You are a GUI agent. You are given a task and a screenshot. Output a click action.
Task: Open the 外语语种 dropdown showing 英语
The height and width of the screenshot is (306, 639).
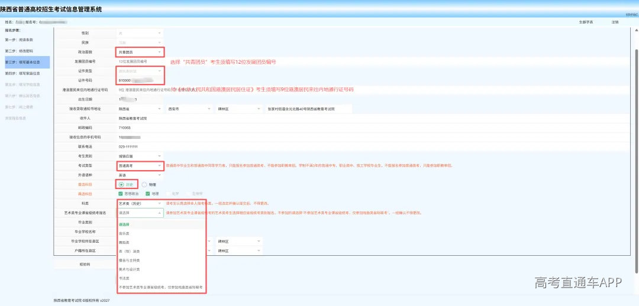click(x=140, y=175)
